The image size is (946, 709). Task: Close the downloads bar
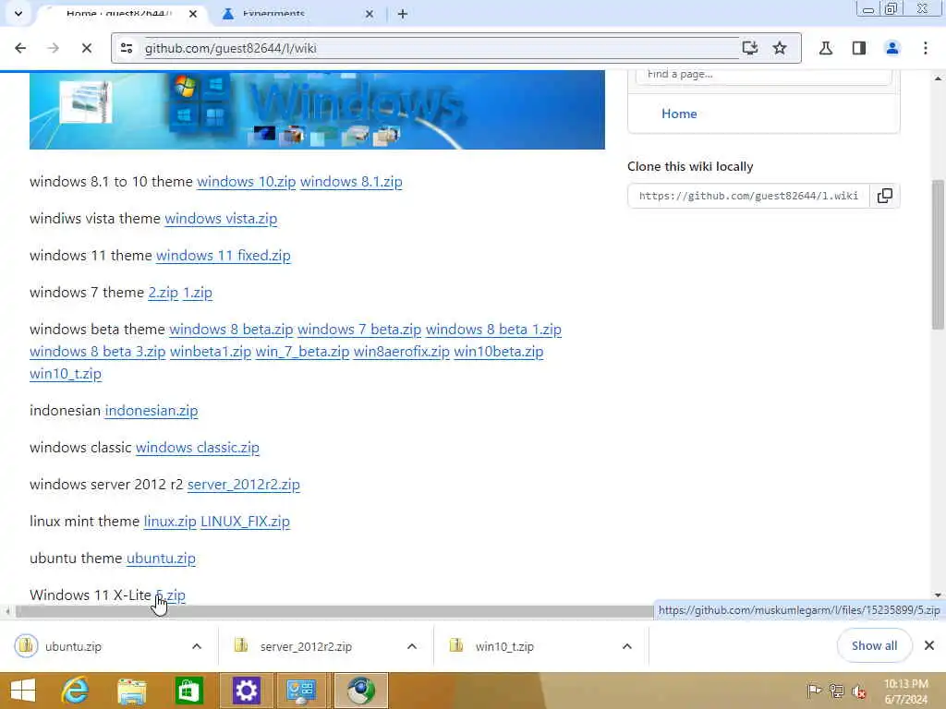[929, 645]
